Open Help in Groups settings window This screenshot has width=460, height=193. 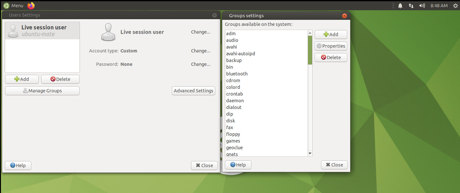click(x=238, y=165)
